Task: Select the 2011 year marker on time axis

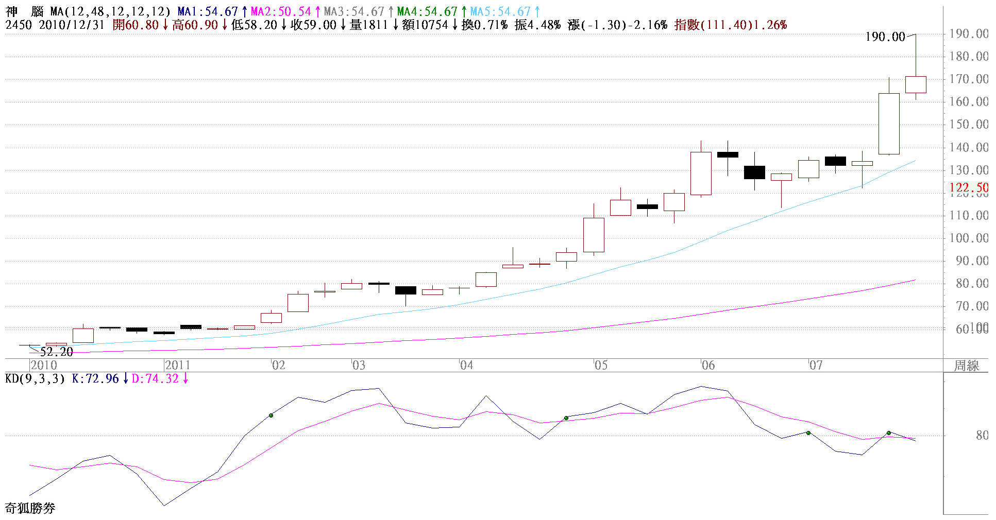Action: point(178,366)
